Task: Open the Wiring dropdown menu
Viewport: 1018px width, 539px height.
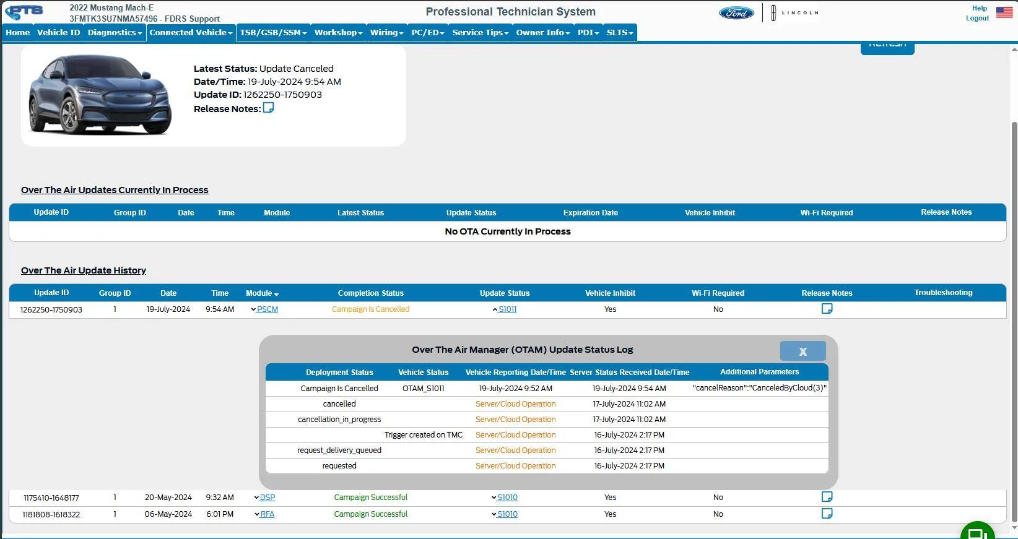Action: point(386,33)
